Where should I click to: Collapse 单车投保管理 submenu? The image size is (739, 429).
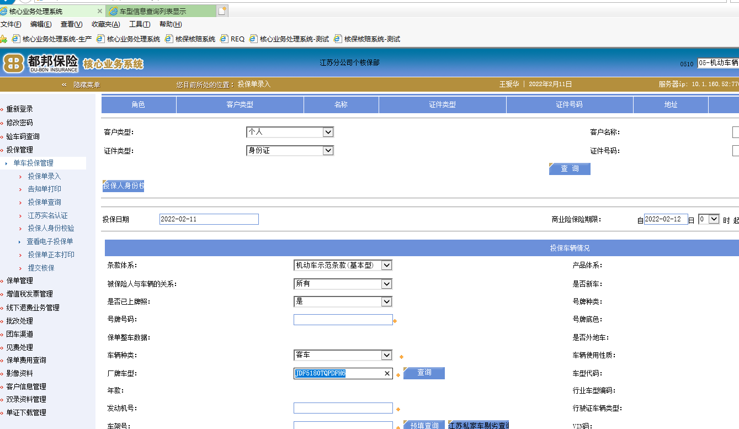[33, 163]
